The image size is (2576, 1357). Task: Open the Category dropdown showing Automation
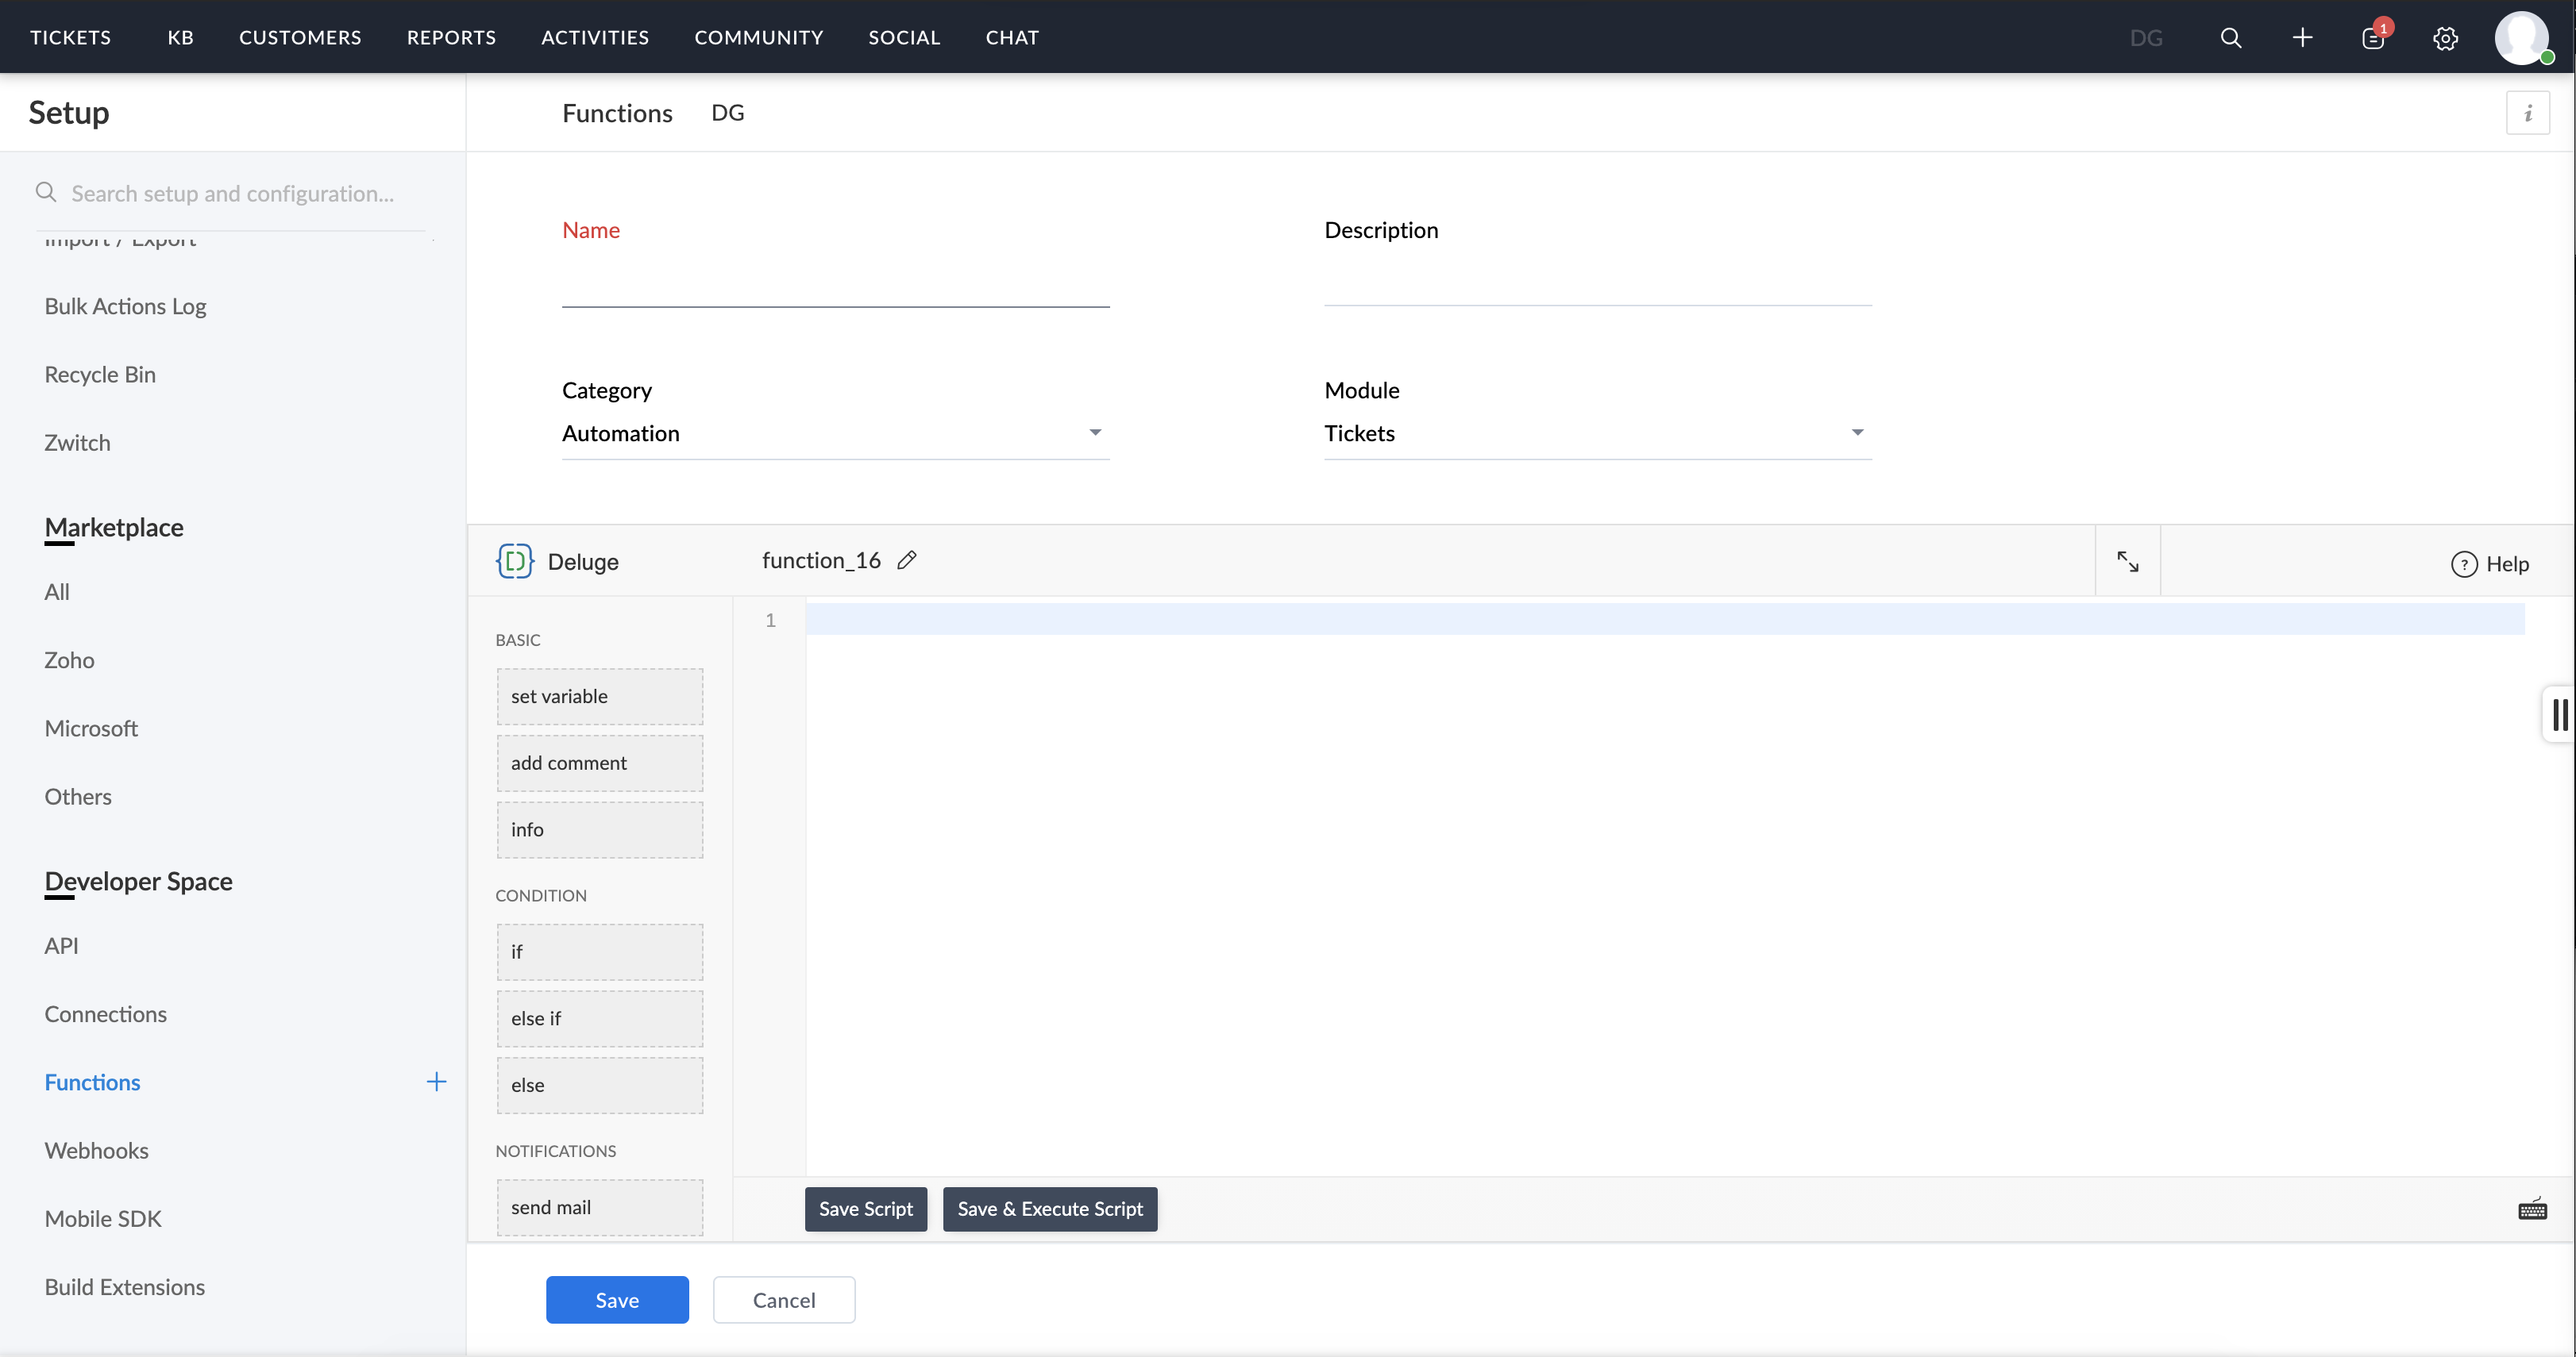[835, 433]
